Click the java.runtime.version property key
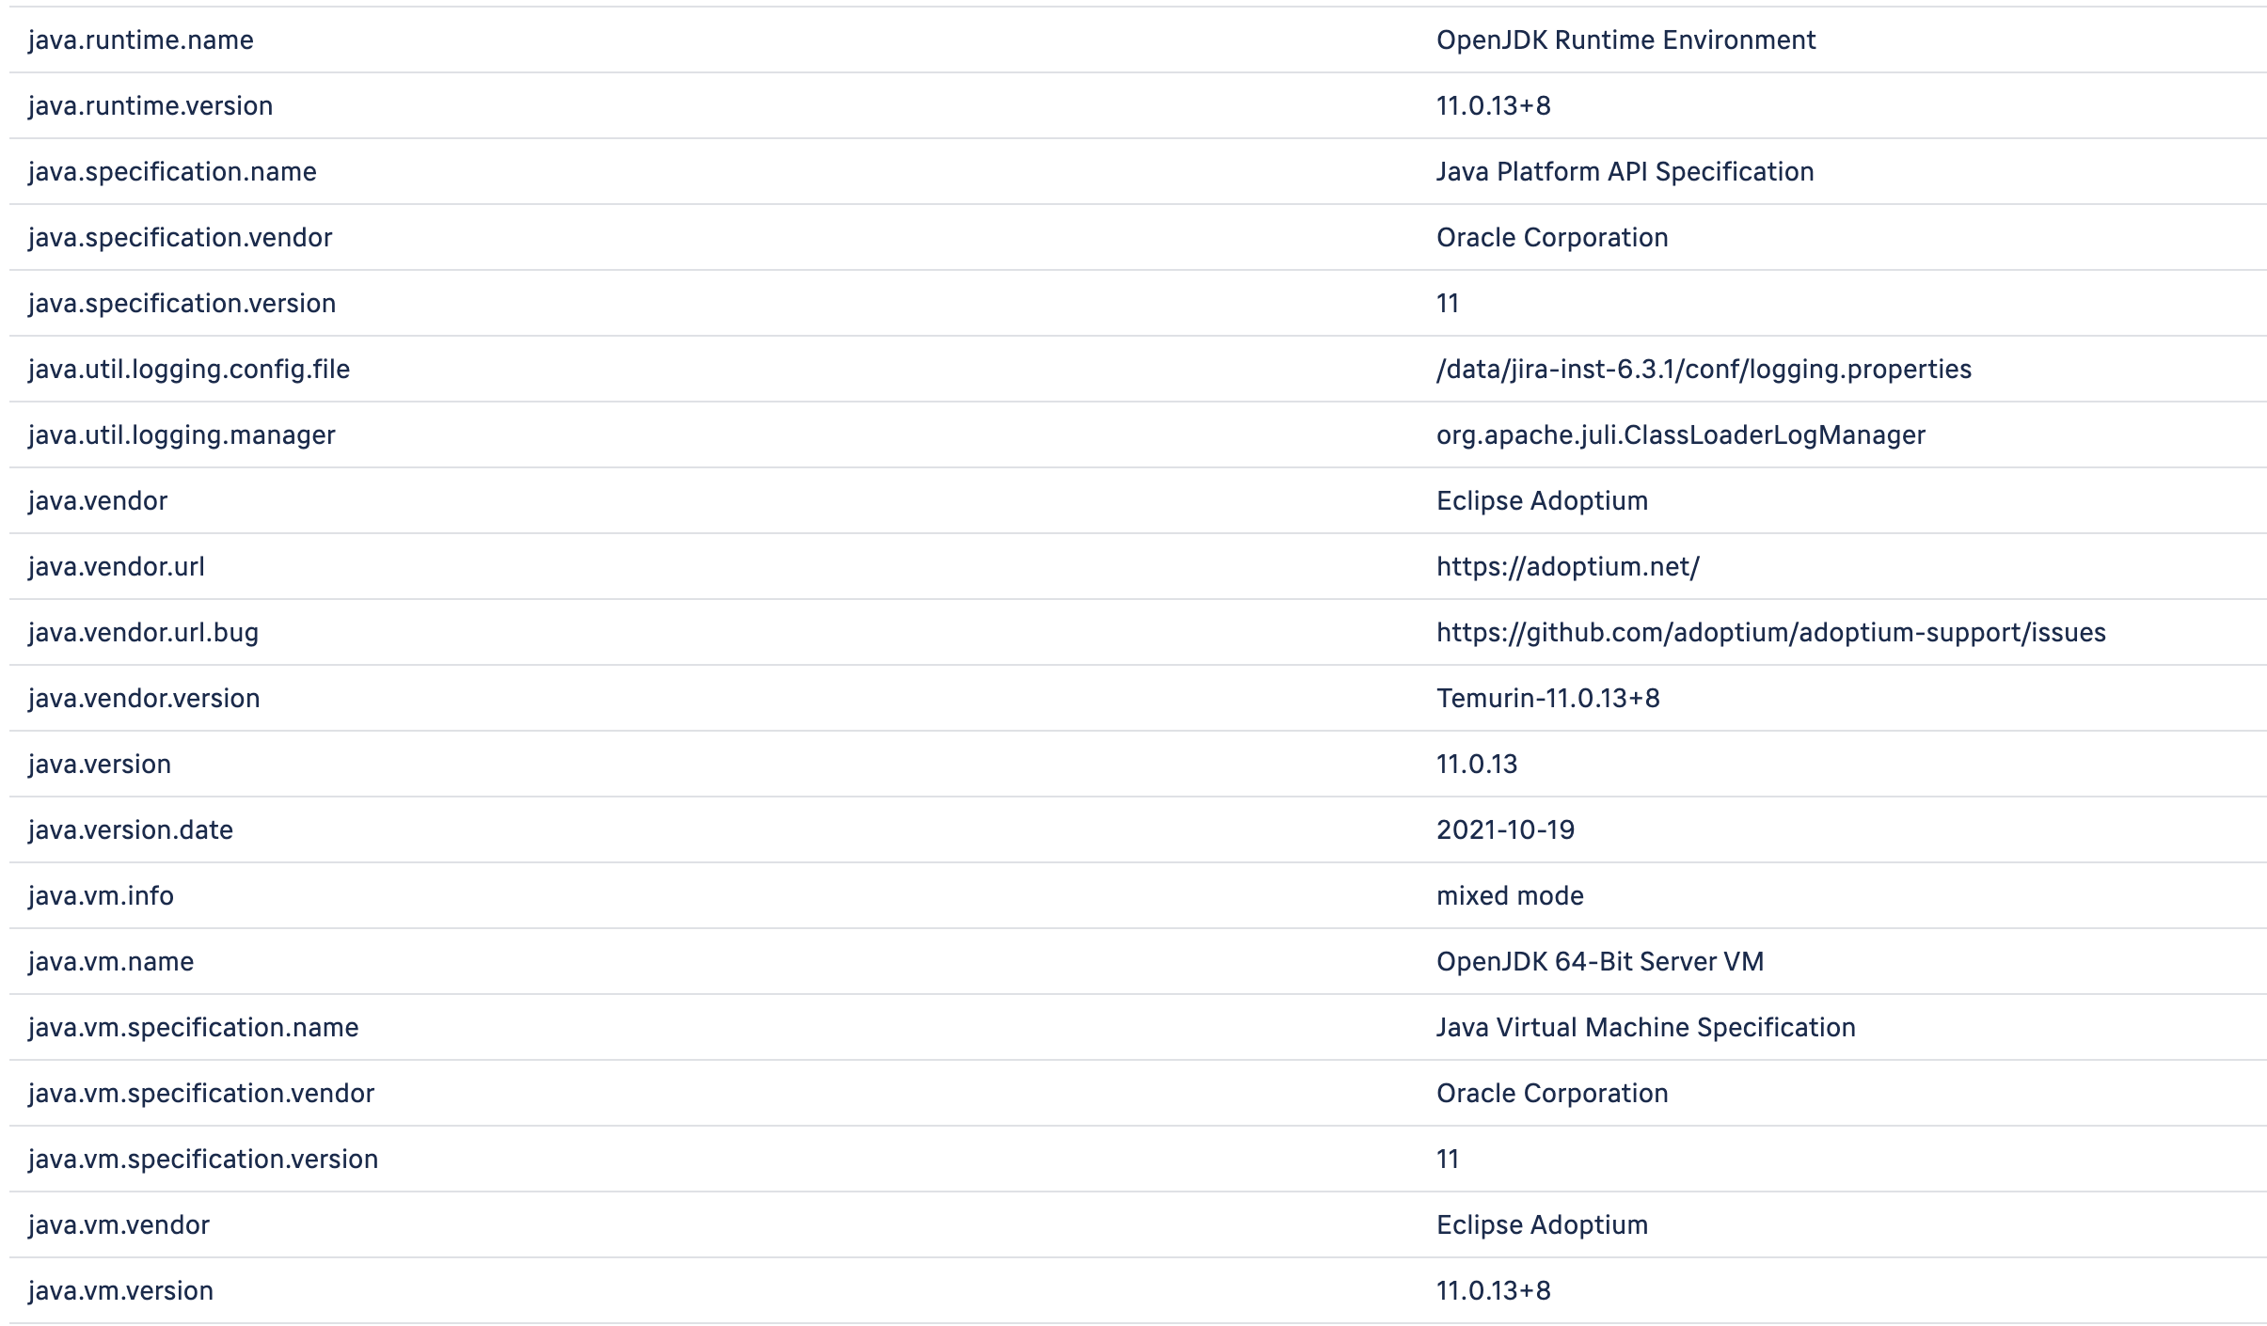Screen dimensions: 2267x1326 [151, 106]
